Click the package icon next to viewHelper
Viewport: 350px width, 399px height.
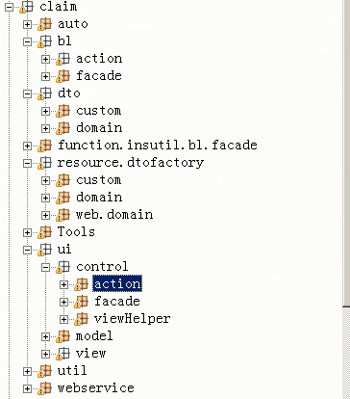click(81, 319)
